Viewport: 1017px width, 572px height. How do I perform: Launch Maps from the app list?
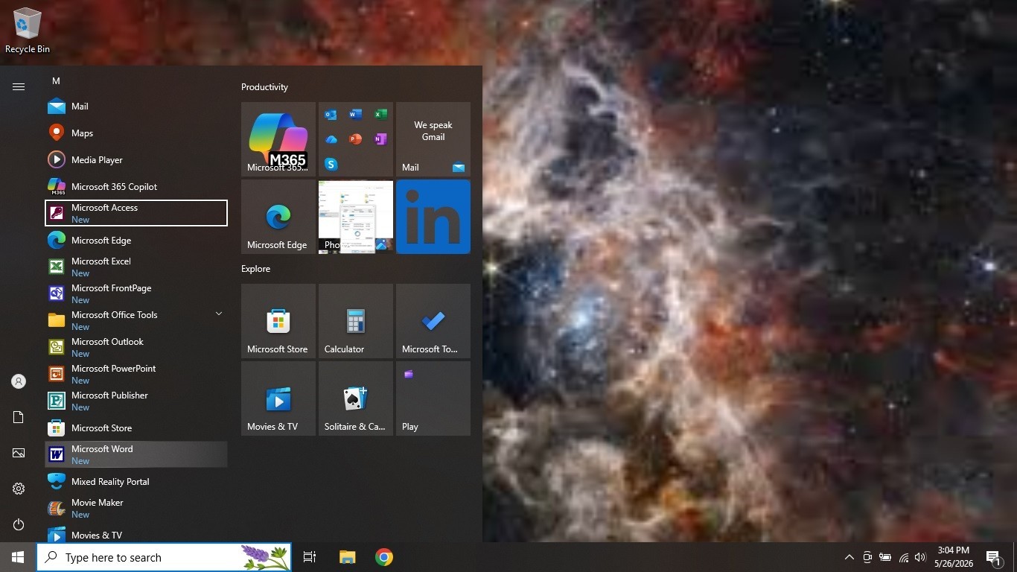coord(136,133)
